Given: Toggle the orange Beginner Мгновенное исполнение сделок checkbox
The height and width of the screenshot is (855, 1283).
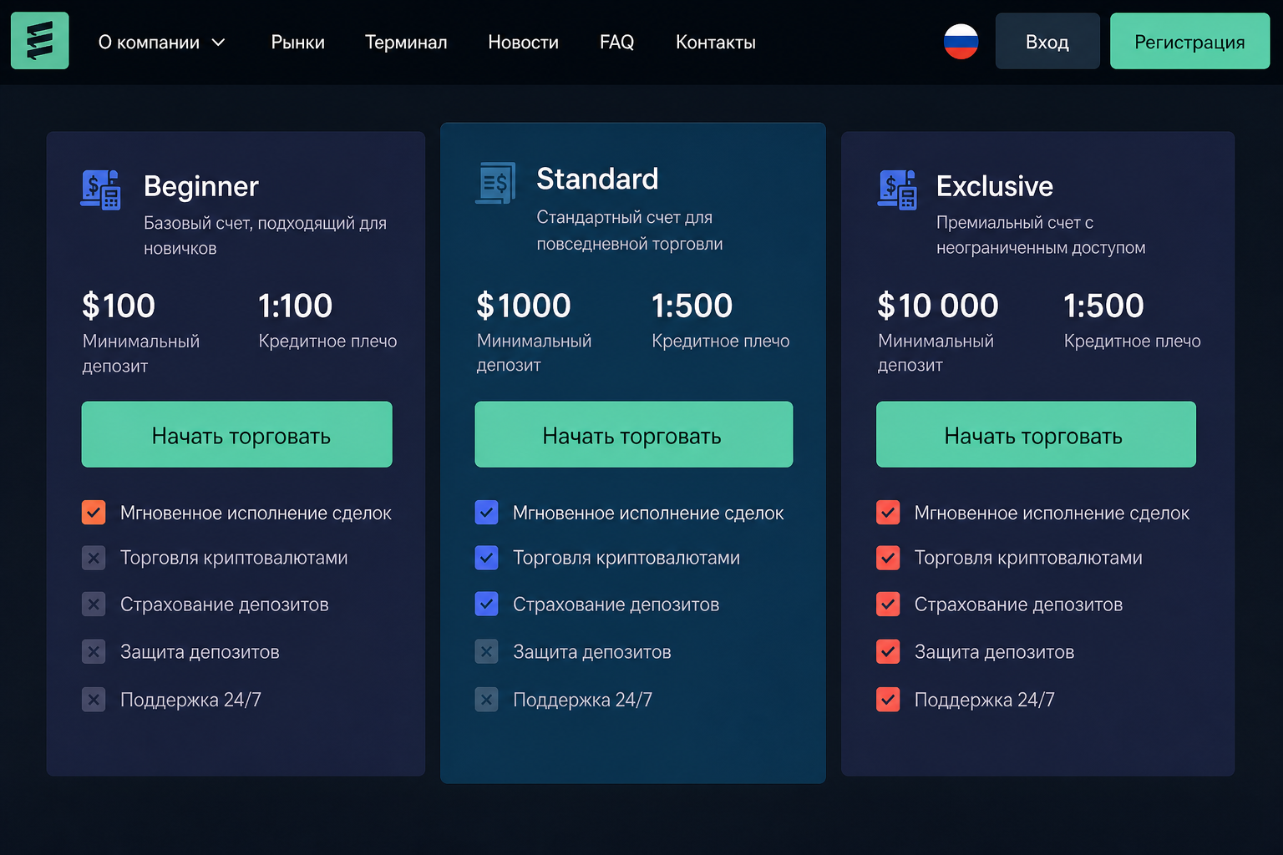Looking at the screenshot, I should coord(94,512).
